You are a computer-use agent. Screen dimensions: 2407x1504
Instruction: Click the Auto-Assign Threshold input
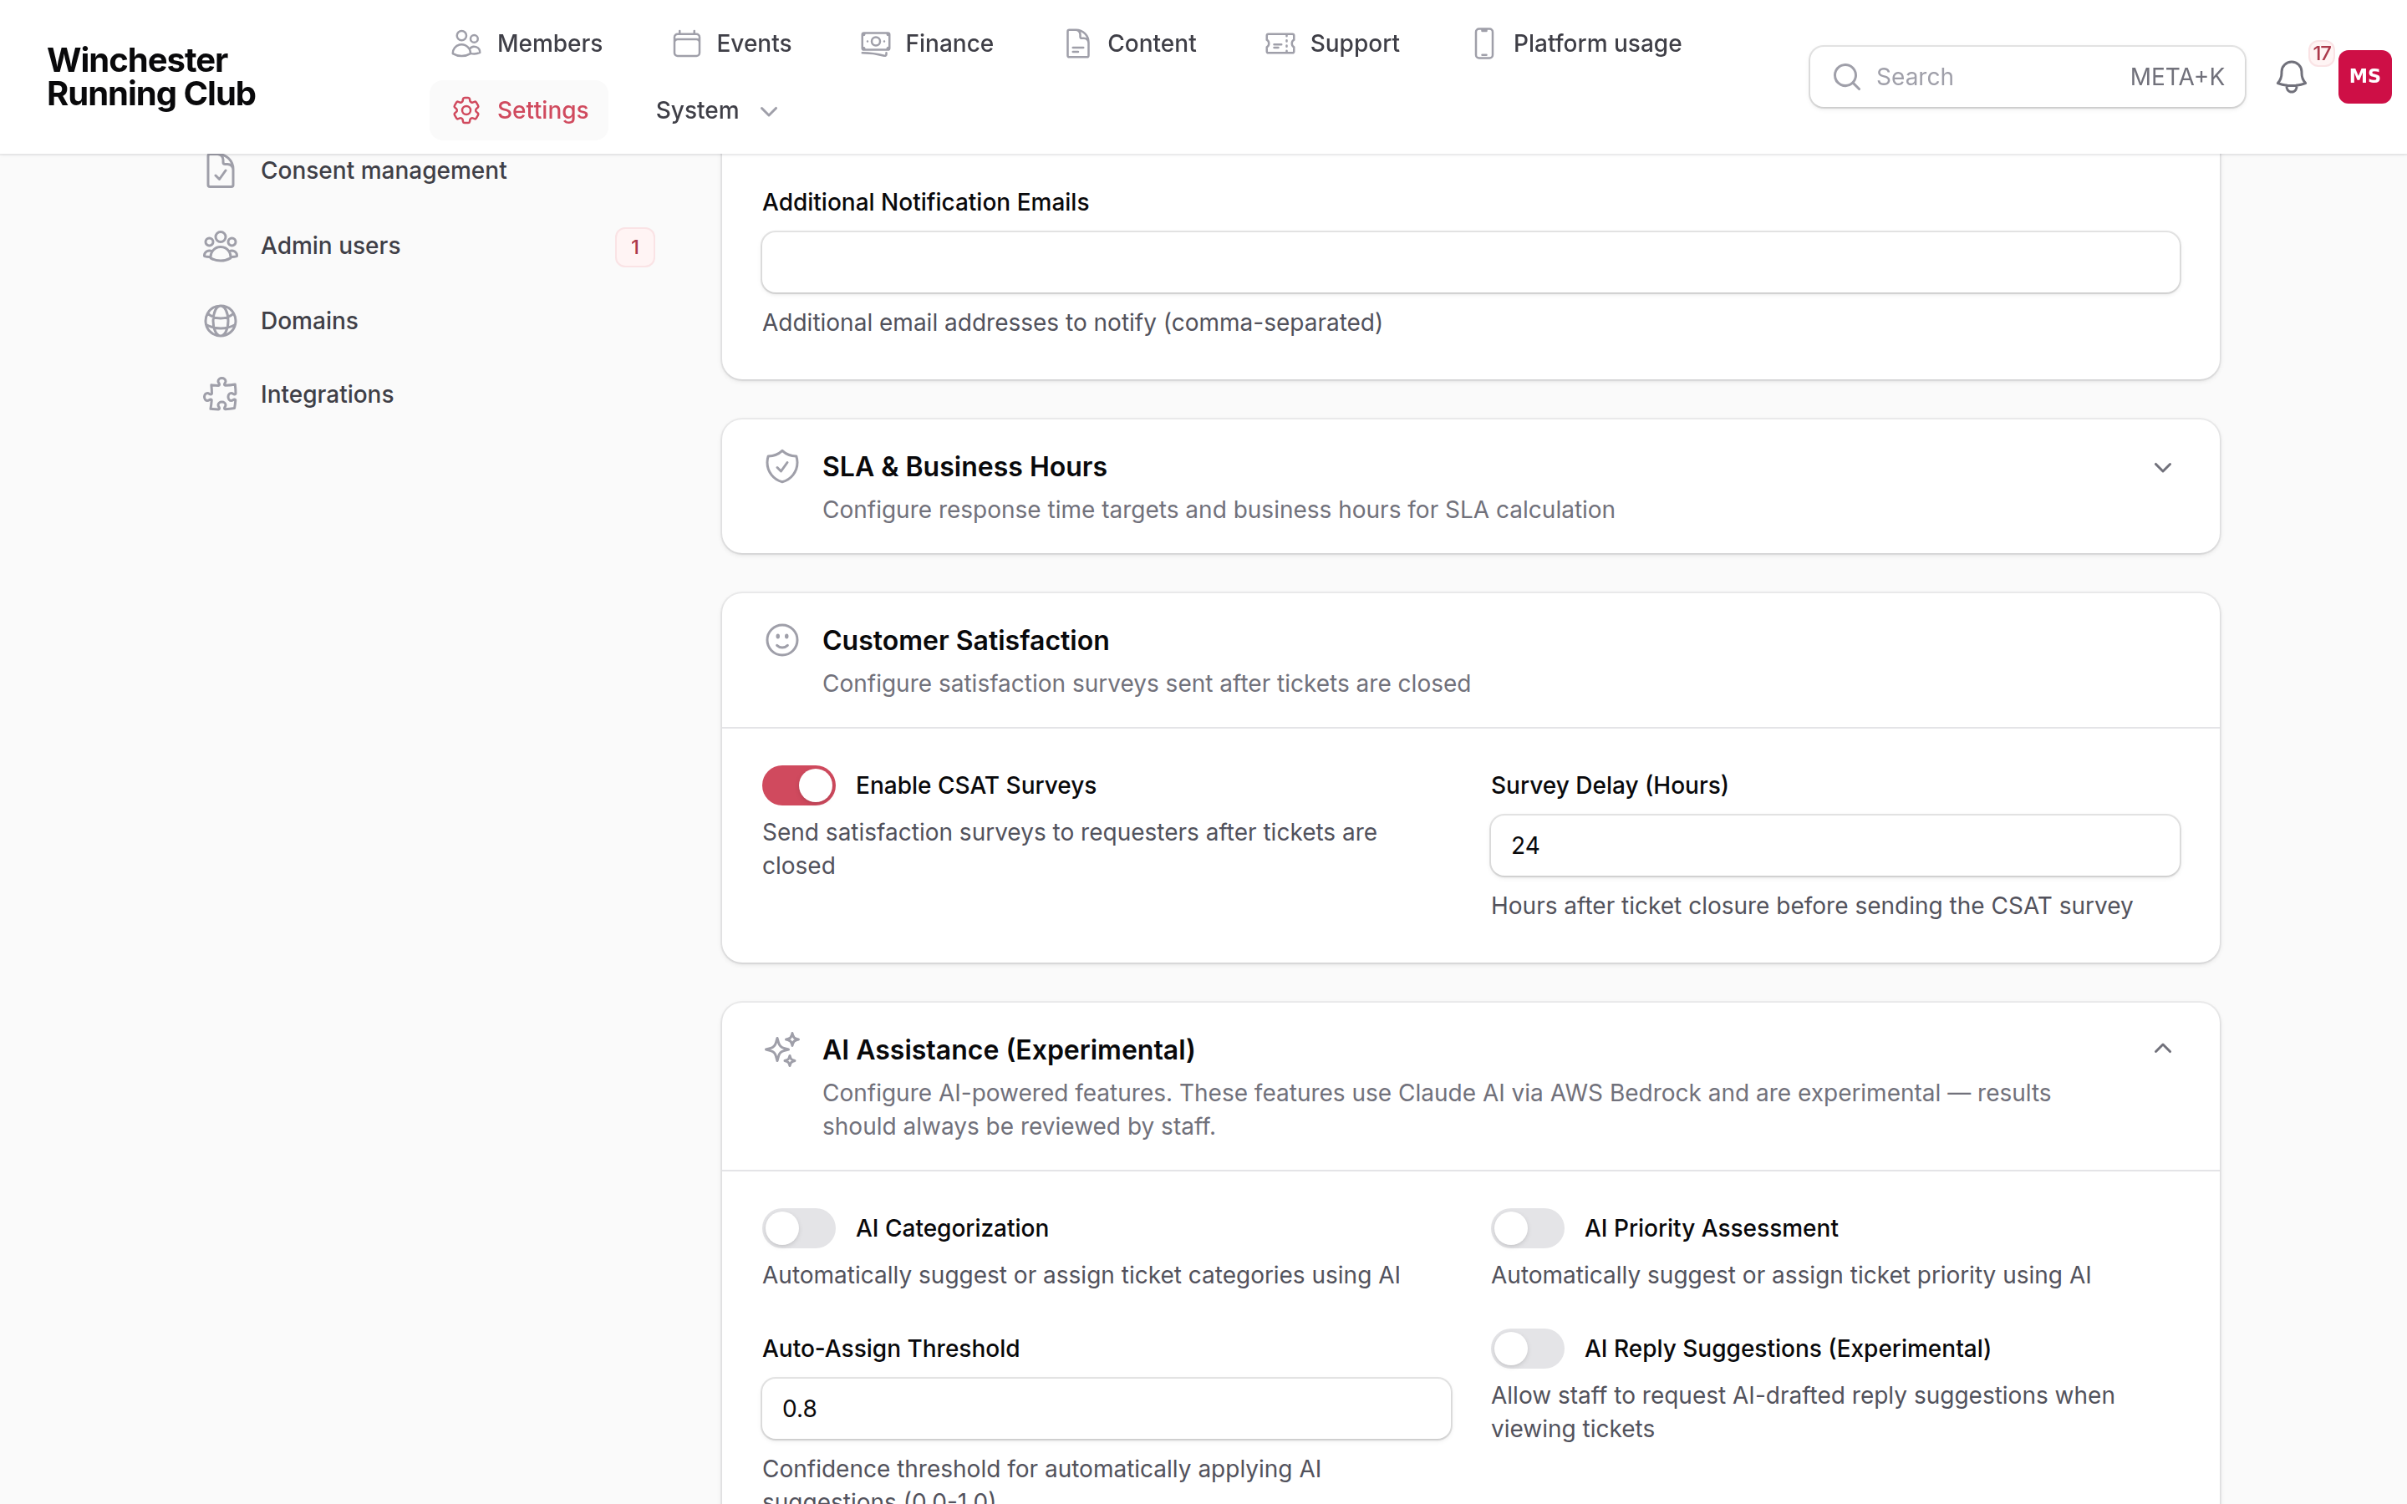1106,1409
